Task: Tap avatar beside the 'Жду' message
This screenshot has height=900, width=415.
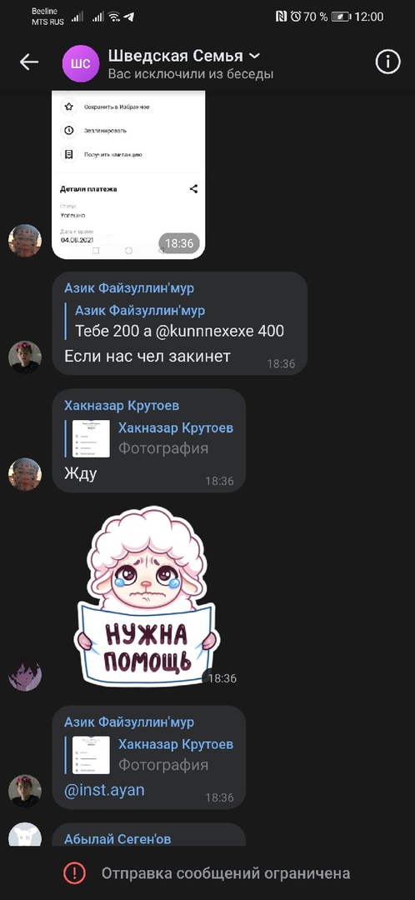Action: [25, 474]
